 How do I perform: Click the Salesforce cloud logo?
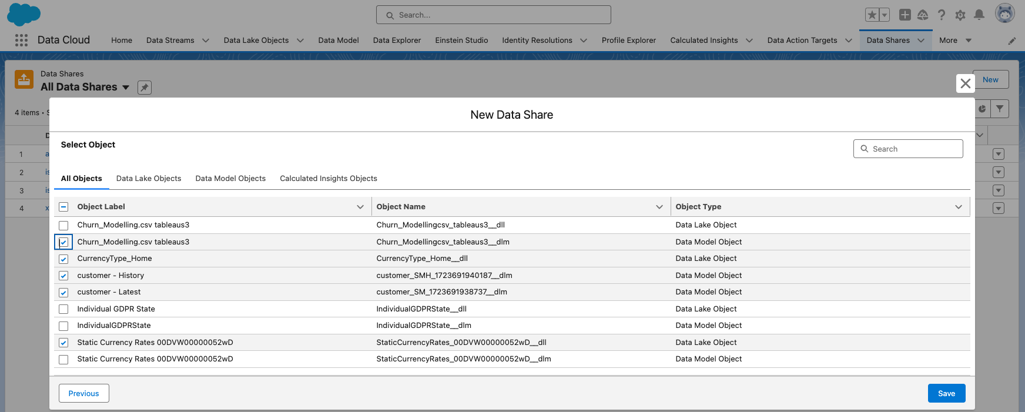(x=24, y=14)
